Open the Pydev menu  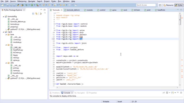(54, 1)
